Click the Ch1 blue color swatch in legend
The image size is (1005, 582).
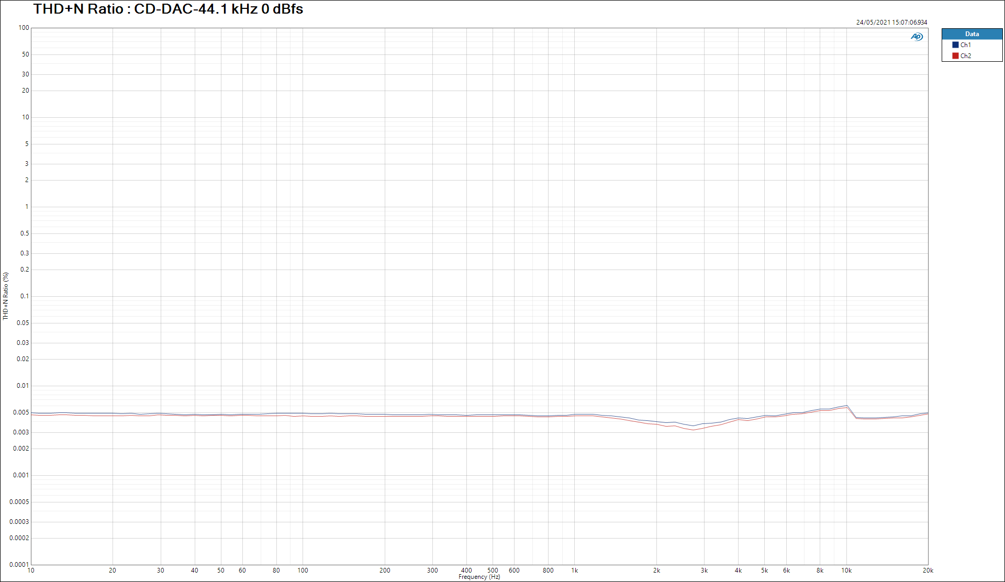(955, 45)
